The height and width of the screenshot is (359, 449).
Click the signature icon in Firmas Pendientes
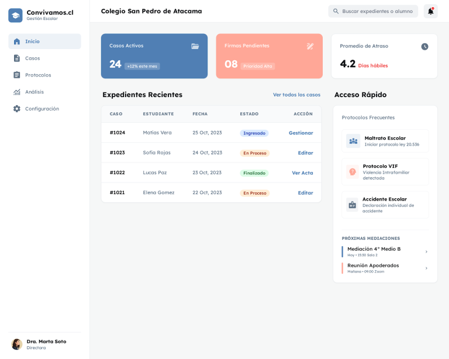(310, 46)
